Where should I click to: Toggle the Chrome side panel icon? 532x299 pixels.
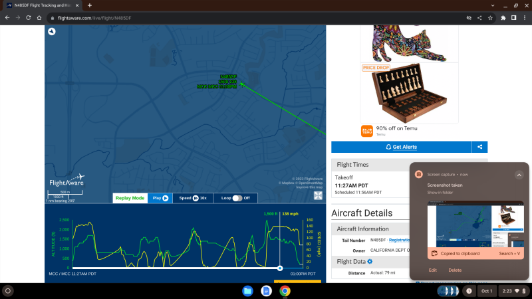(513, 18)
